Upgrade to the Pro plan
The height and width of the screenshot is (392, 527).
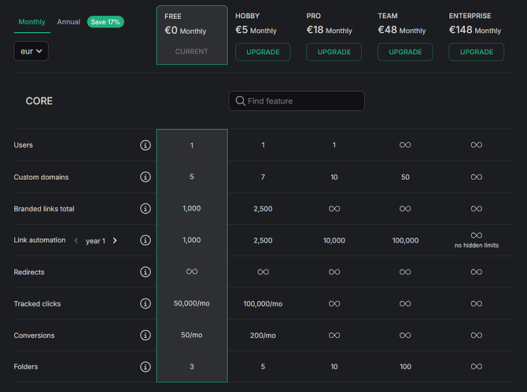334,52
